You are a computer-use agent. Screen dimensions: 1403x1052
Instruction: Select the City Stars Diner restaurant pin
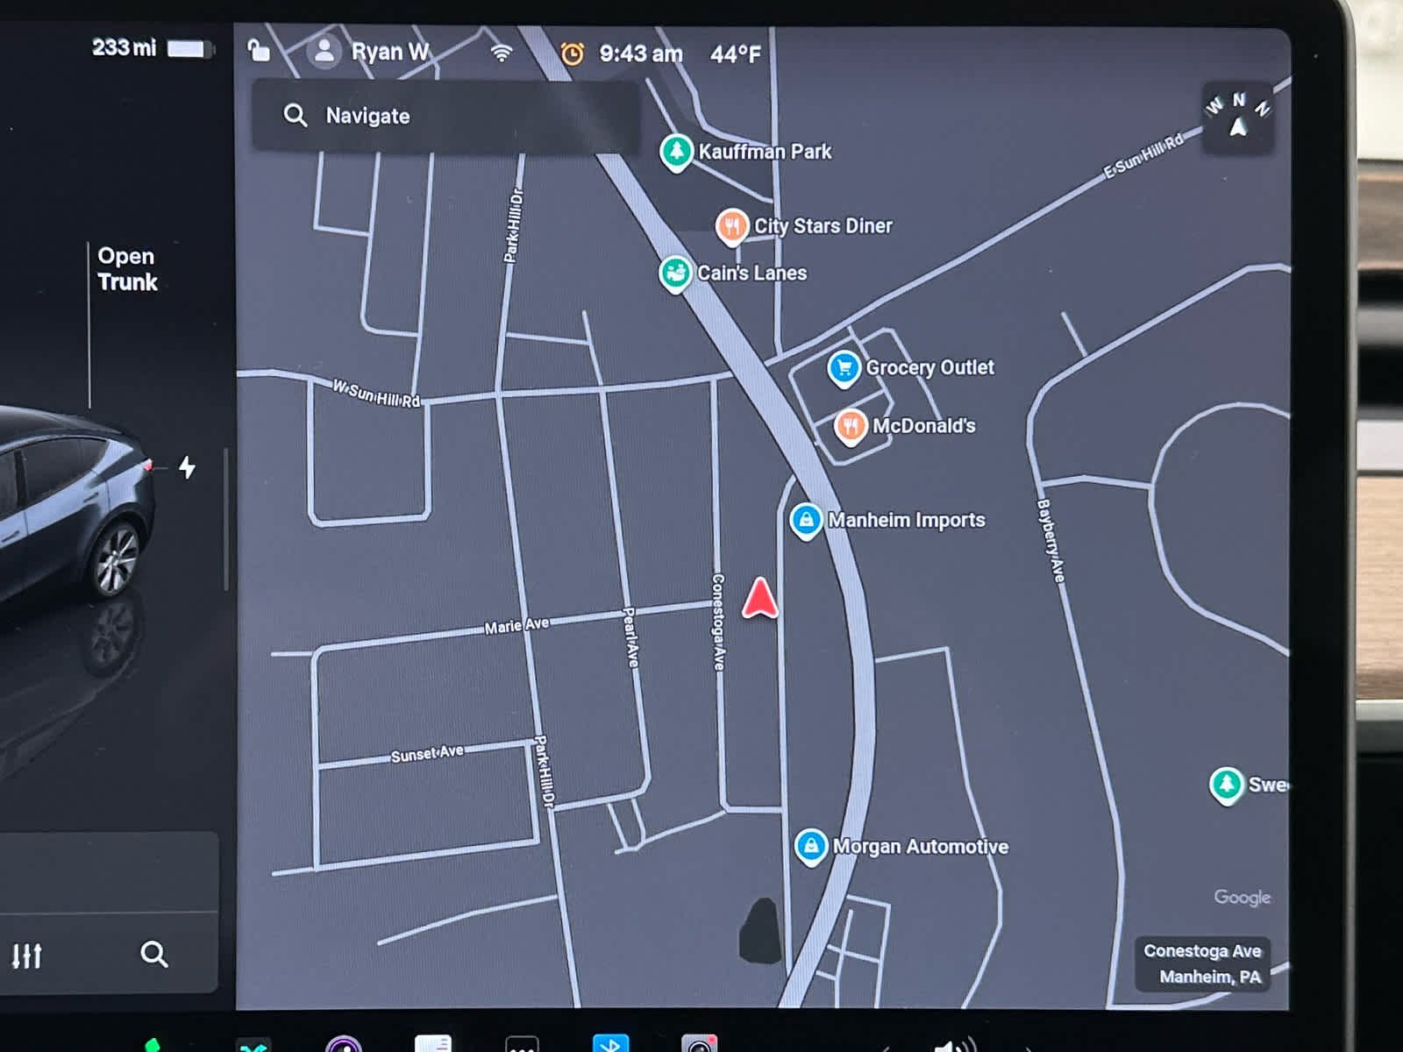(731, 226)
